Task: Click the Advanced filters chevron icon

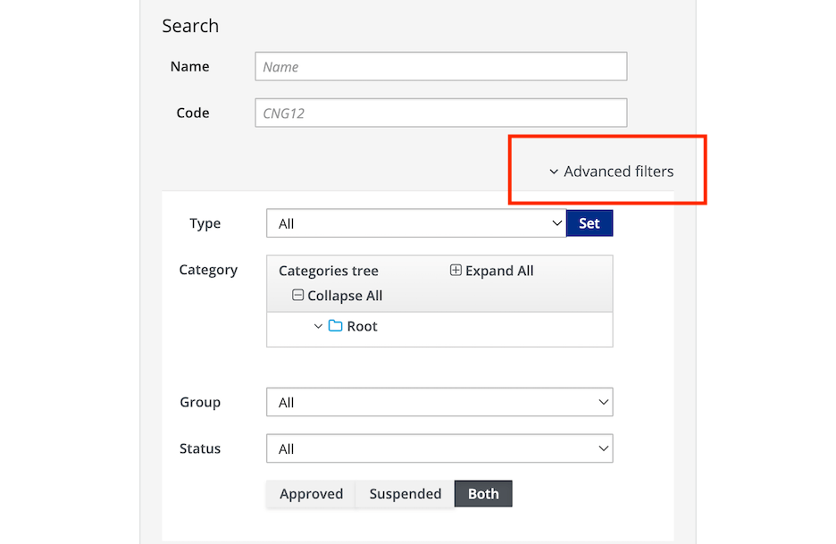Action: tap(553, 171)
